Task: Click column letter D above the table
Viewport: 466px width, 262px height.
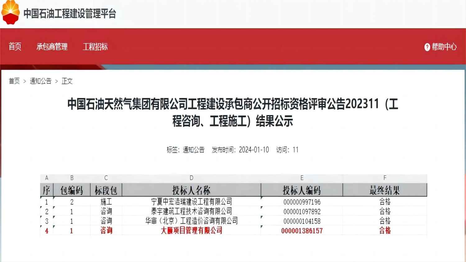Action: point(191,178)
